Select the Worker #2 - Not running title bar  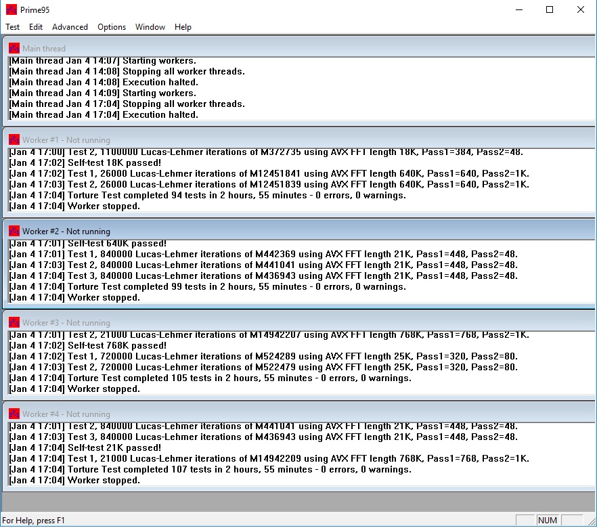point(298,231)
